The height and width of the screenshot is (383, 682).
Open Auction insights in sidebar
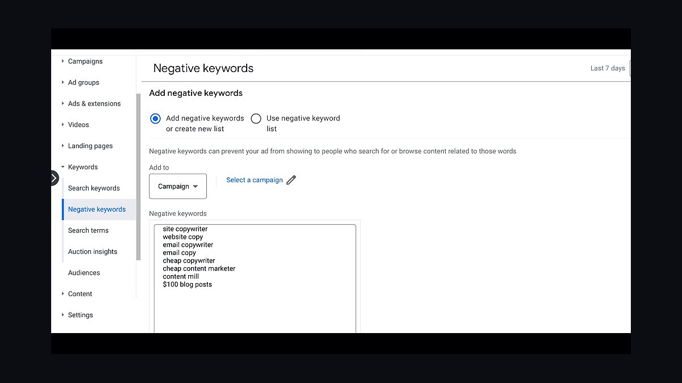[x=93, y=252]
